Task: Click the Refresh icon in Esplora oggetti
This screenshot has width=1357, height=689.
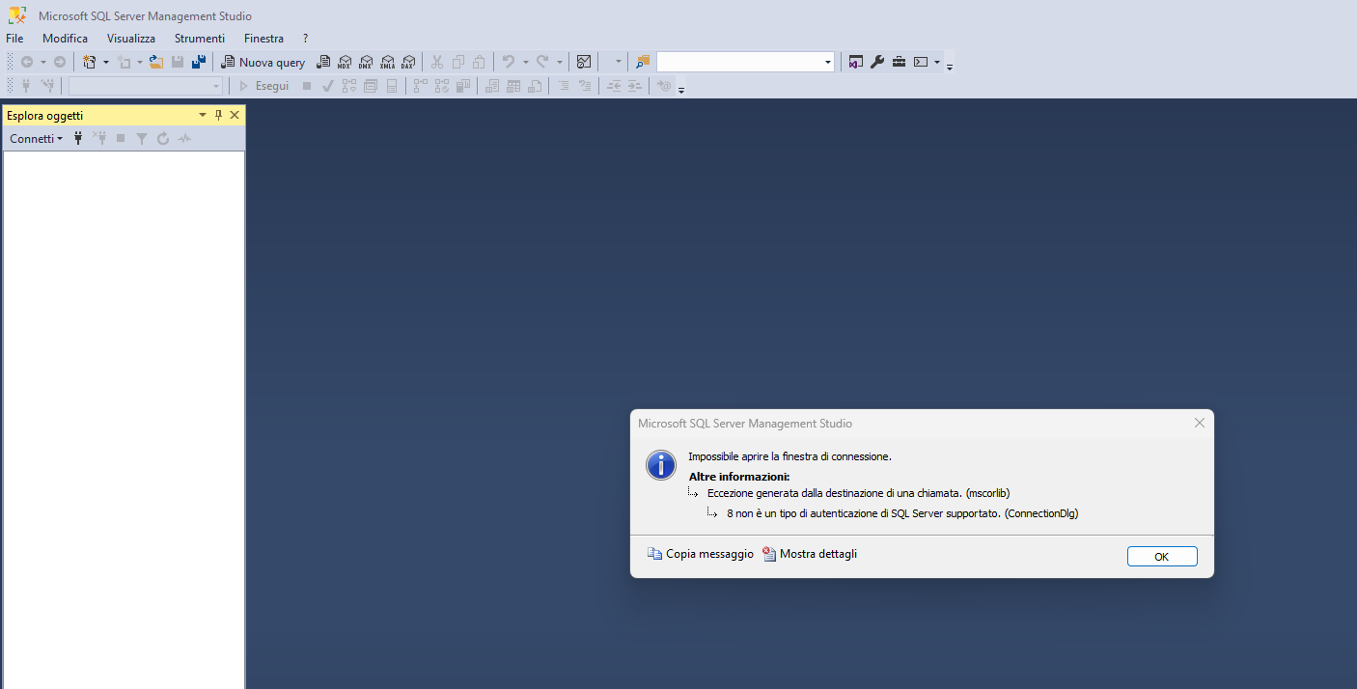Action: click(x=163, y=139)
